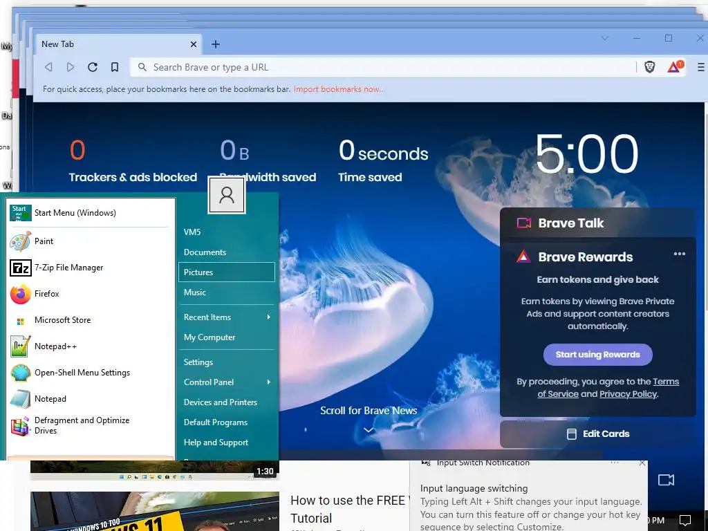Click the 1:30 video thumbnail

click(155, 470)
